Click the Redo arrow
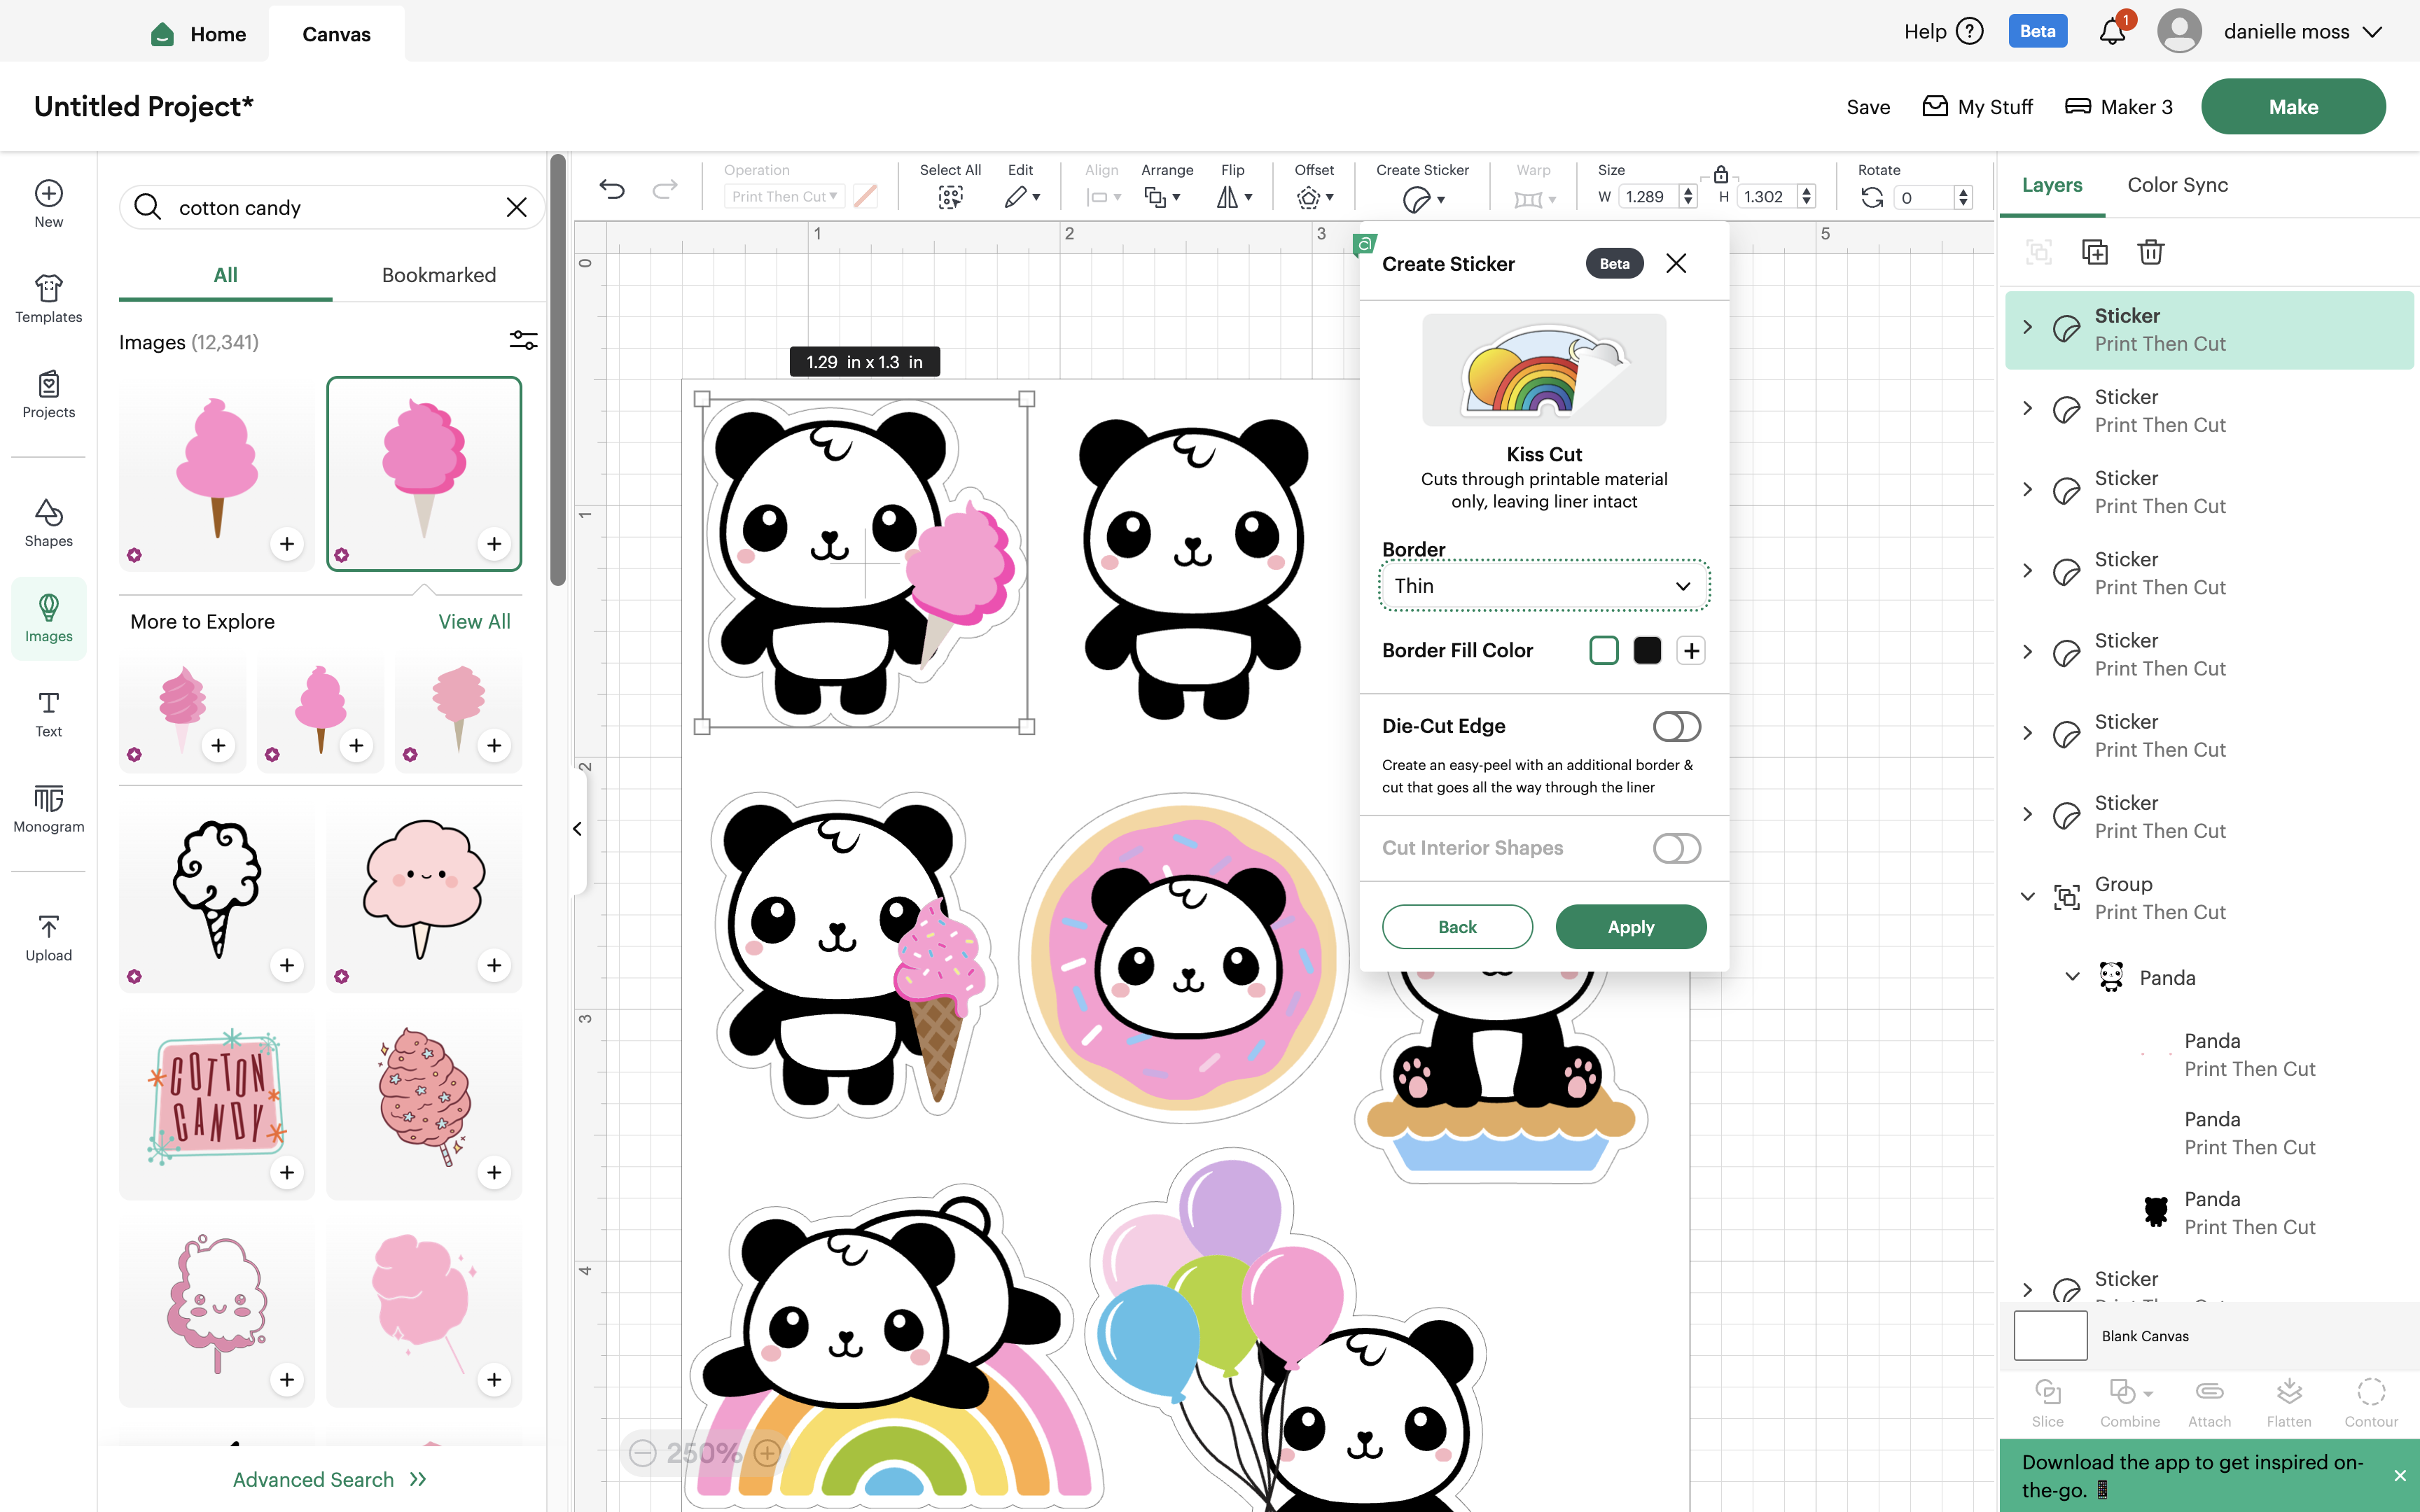The width and height of the screenshot is (2420, 1512). coord(665,188)
